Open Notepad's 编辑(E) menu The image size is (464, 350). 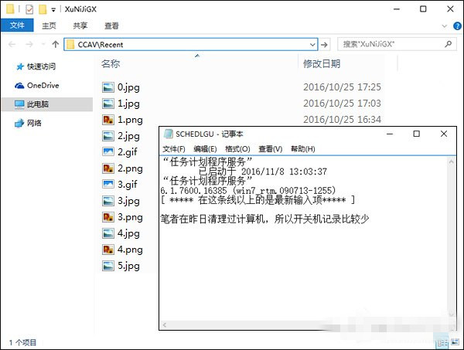coord(205,149)
